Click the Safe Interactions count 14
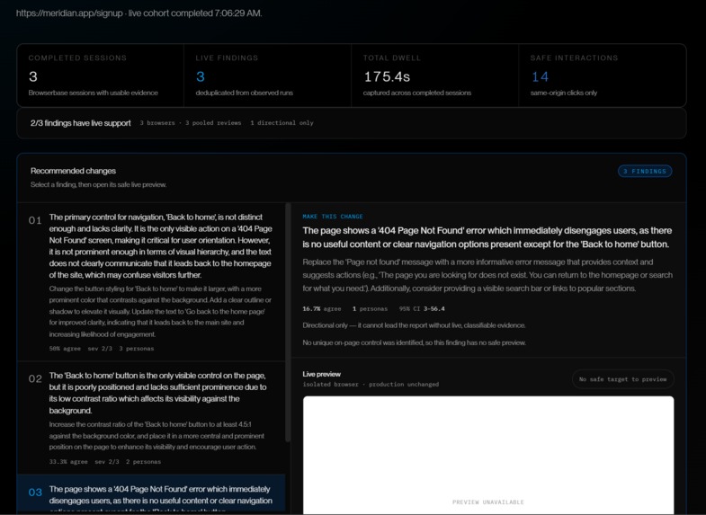The height and width of the screenshot is (515, 706). tap(540, 77)
